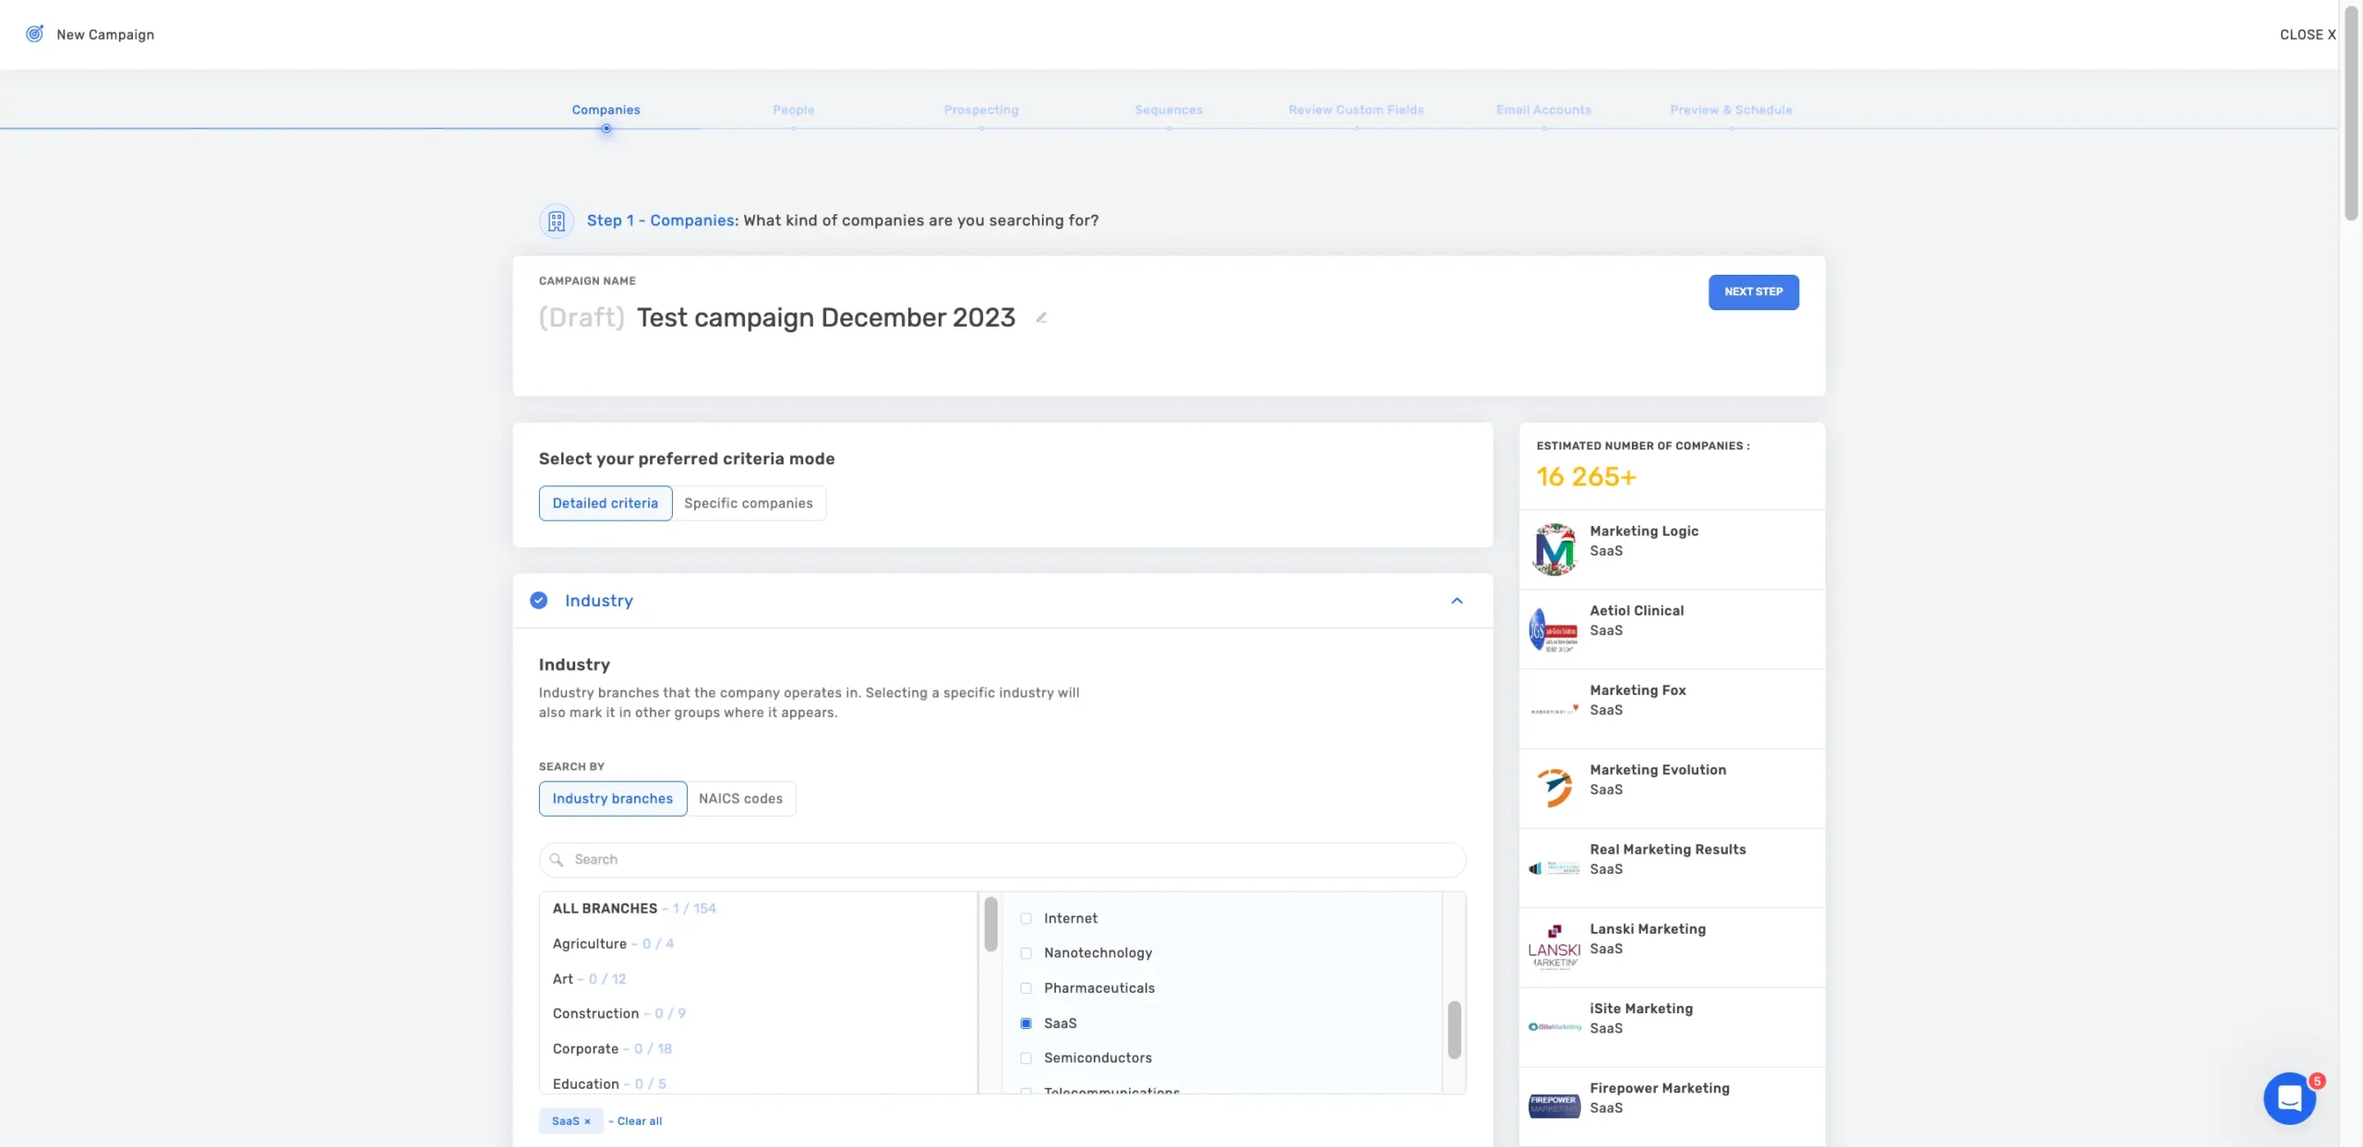Click the Lanski Marketing company logo
This screenshot has height=1147, width=2363.
tap(1554, 948)
